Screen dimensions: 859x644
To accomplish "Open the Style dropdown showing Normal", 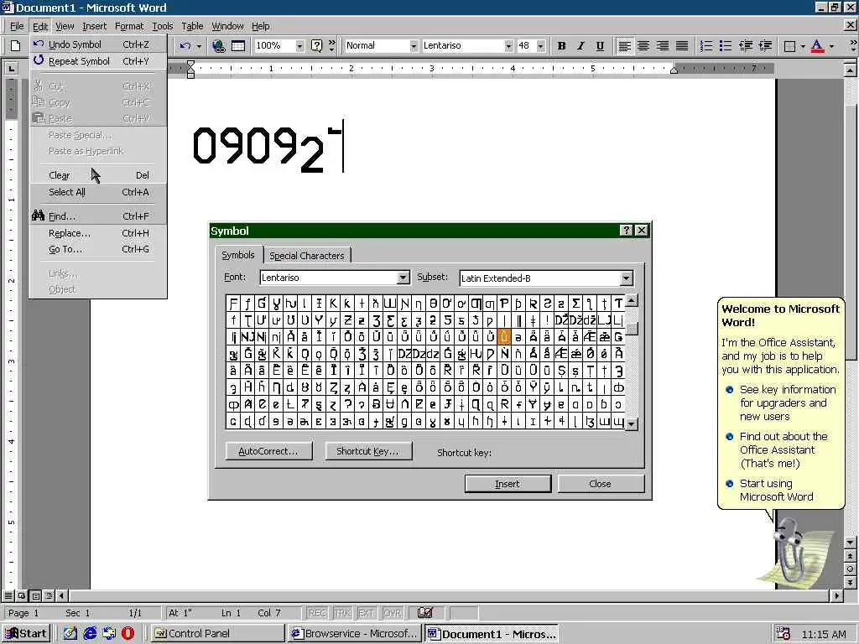I will pos(414,46).
